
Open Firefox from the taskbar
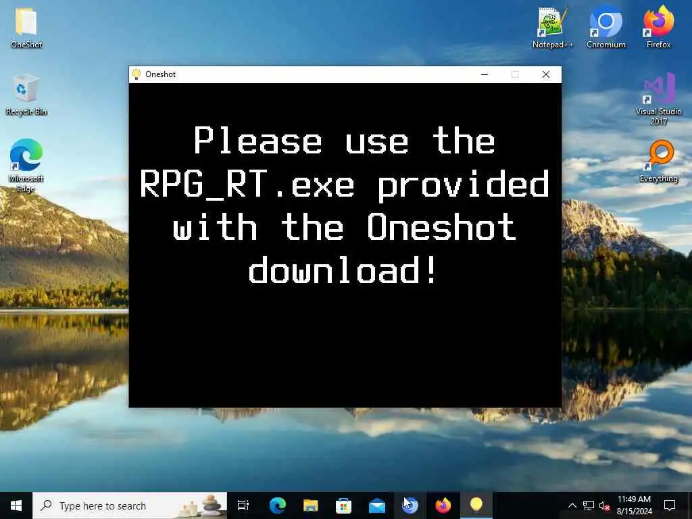pyautogui.click(x=443, y=505)
